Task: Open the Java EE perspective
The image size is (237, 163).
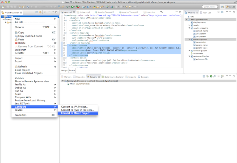Action: point(230,7)
